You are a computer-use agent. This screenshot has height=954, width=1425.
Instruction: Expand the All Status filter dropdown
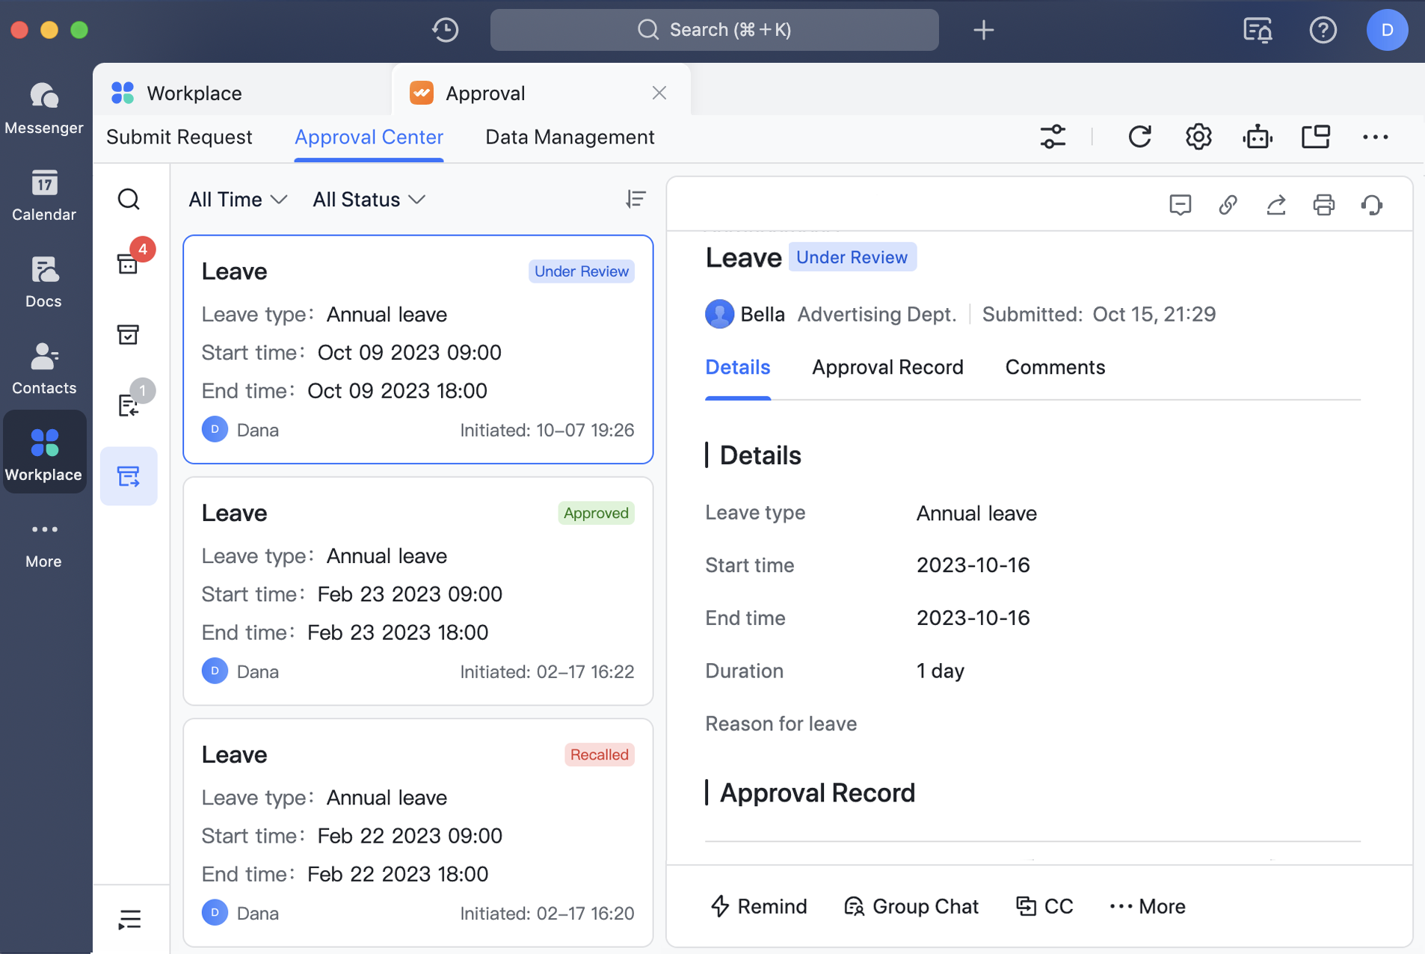pos(368,199)
